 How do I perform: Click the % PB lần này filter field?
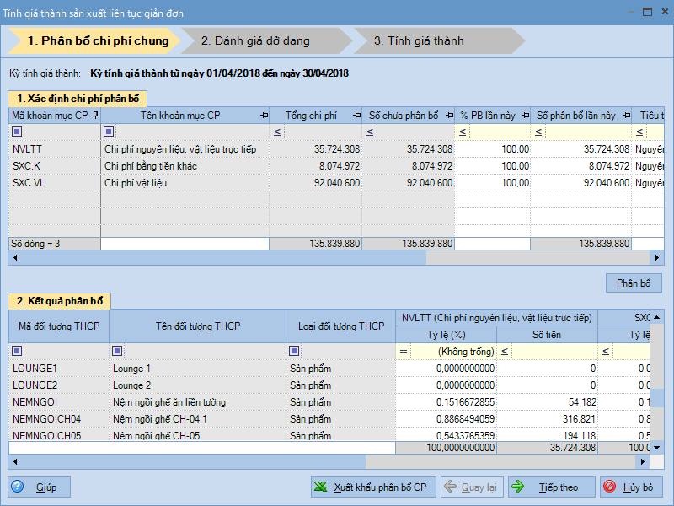click(499, 132)
